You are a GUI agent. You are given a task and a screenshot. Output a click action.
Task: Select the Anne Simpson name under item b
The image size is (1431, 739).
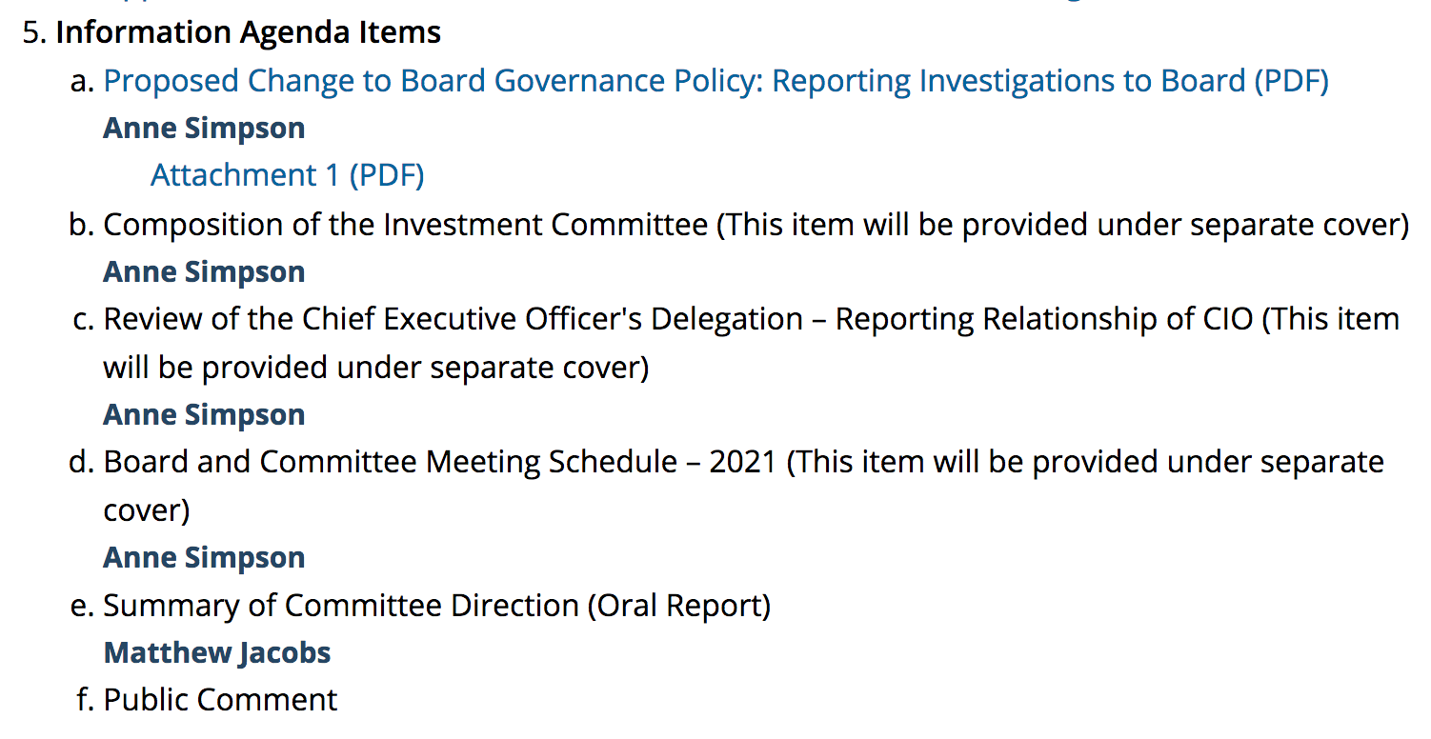(204, 271)
